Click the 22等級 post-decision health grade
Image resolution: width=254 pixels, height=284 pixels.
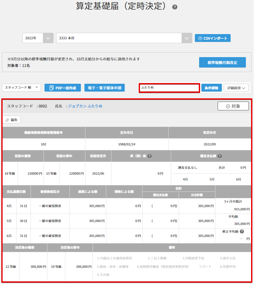(11, 266)
